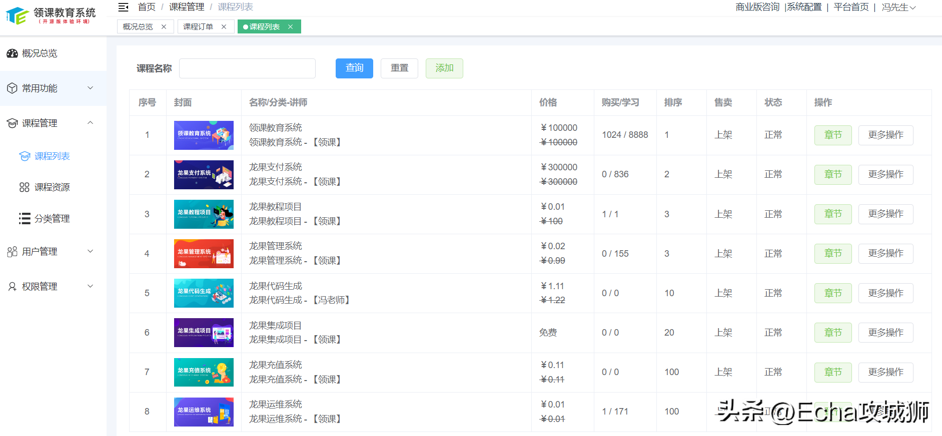The image size is (942, 436).
Task: Click the 添加 add button
Action: point(444,68)
